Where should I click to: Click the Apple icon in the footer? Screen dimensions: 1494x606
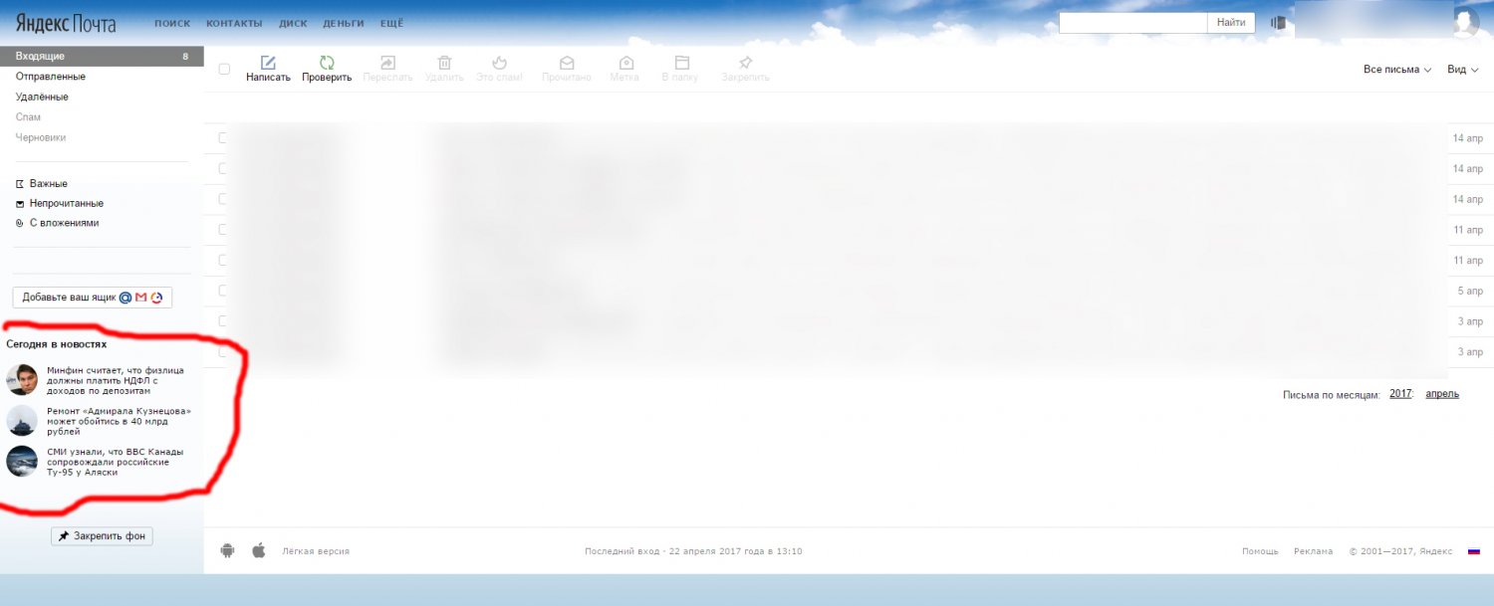258,550
